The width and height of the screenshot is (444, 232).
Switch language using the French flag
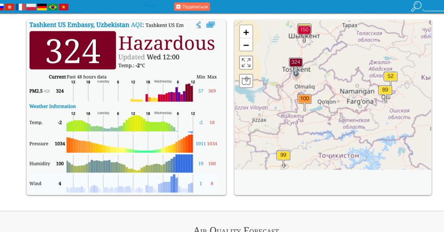click(20, 7)
